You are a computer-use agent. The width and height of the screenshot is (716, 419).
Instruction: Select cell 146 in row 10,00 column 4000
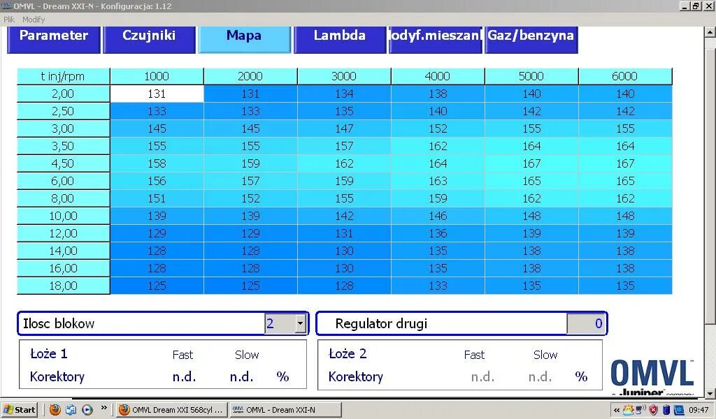coord(438,216)
